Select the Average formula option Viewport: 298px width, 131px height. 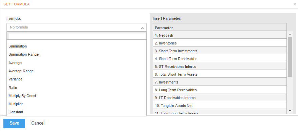pyautogui.click(x=76, y=63)
